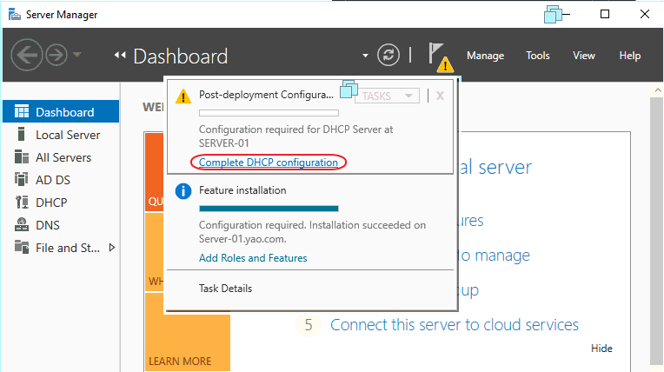Select the DHCP icon in sidebar
664x372 pixels.
(x=22, y=203)
